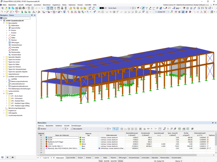Image resolution: width=217 pixels, height=162 pixels.
Task: Click the delete row X icon in table toolbar
Action: coord(140,129)
